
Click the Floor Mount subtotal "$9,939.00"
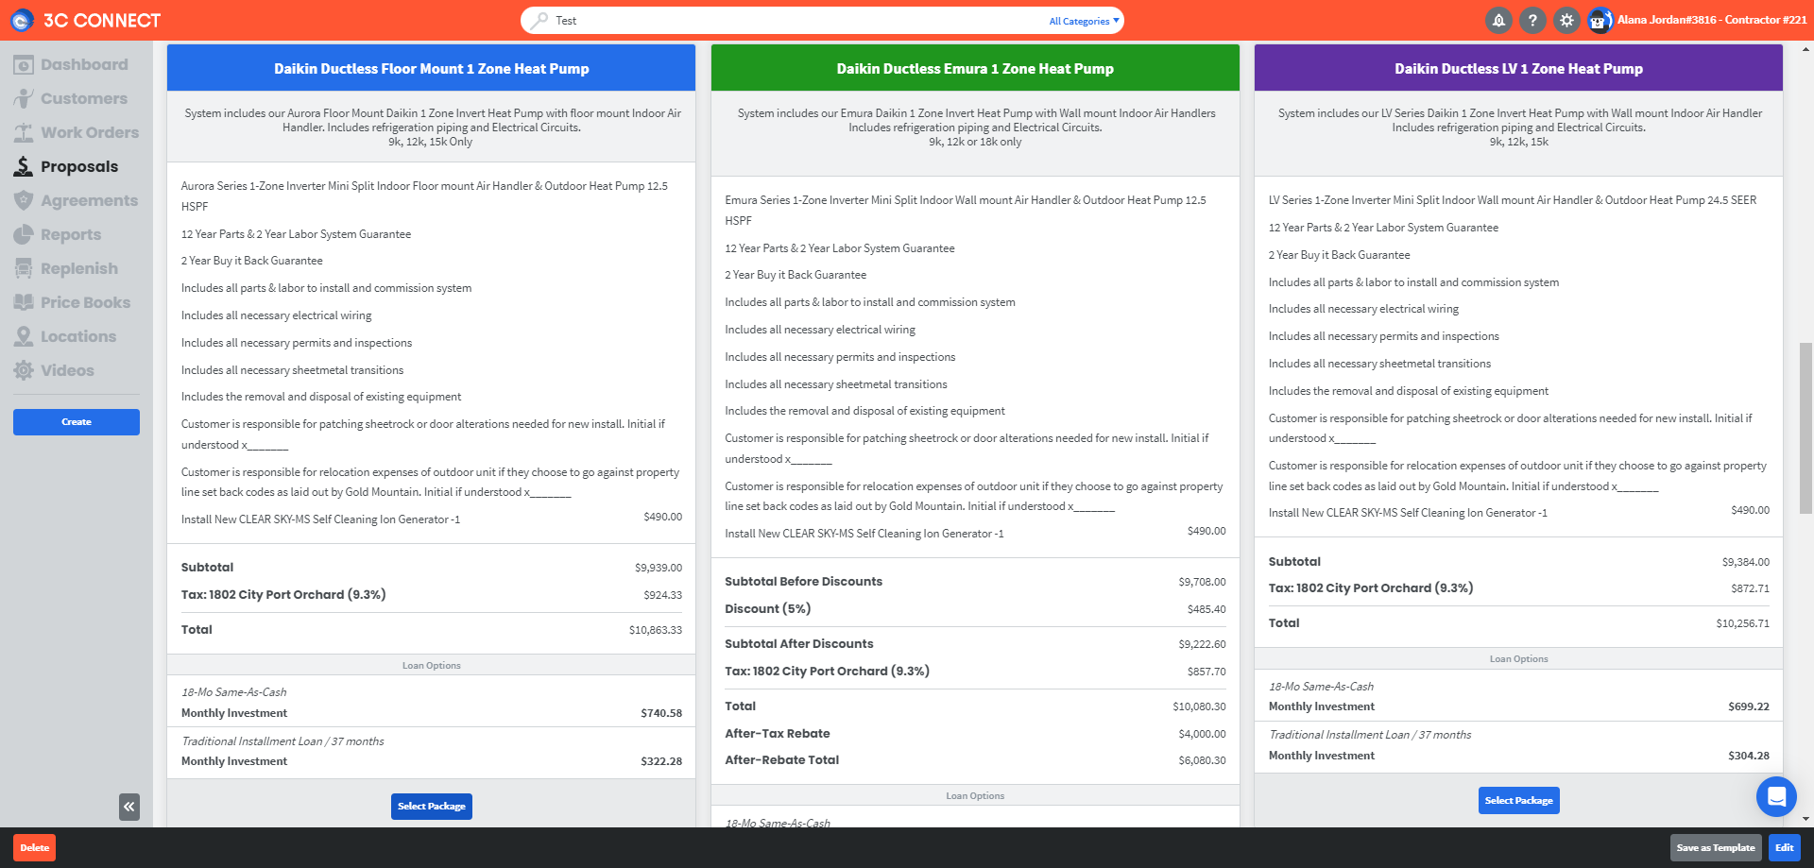point(659,568)
